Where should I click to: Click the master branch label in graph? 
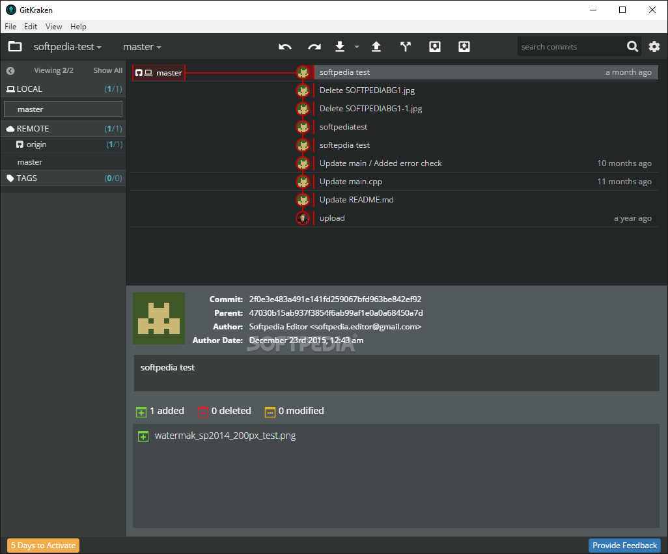click(x=158, y=73)
